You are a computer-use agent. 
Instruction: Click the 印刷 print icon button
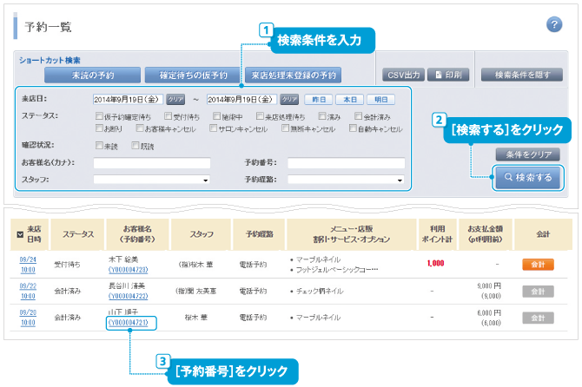pyautogui.click(x=449, y=75)
